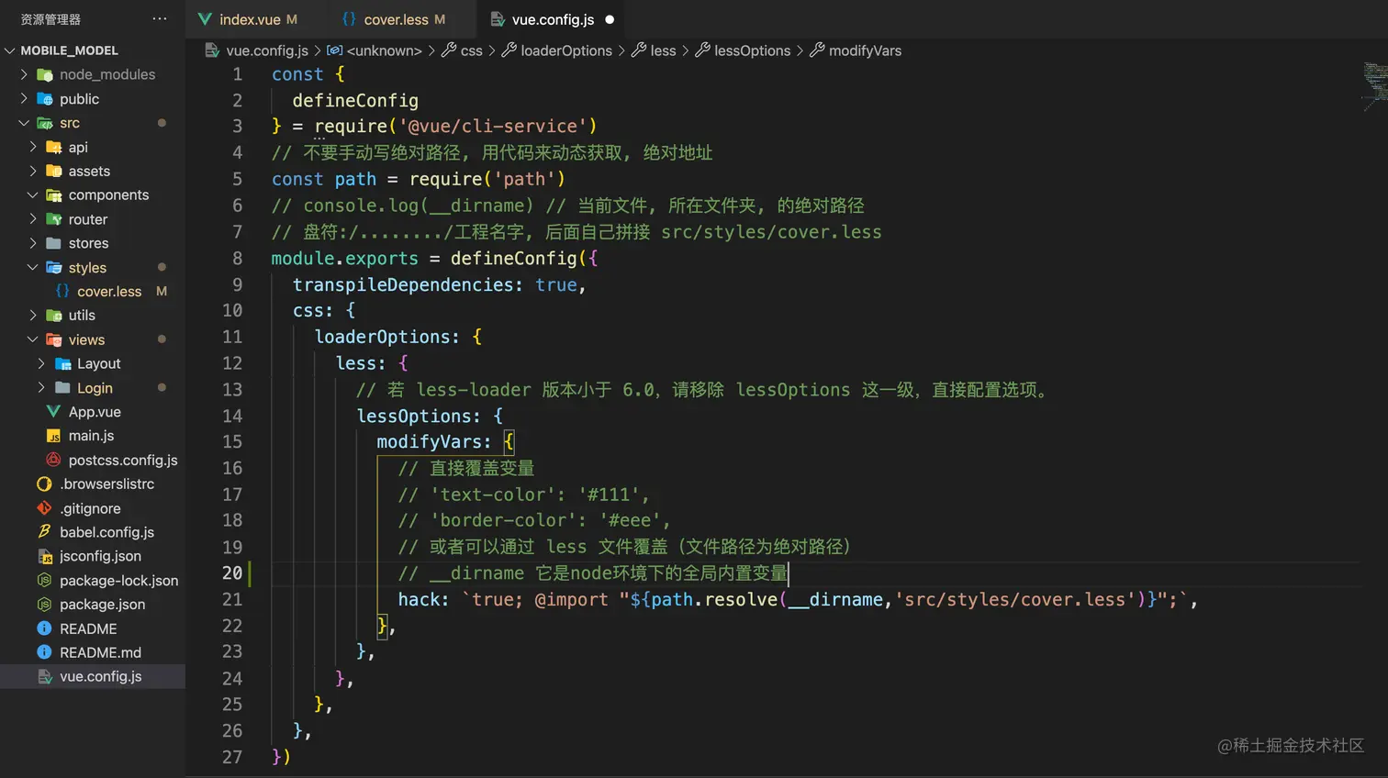Open the explorer more actions ellipsis
The height and width of the screenshot is (778, 1388).
point(160,18)
